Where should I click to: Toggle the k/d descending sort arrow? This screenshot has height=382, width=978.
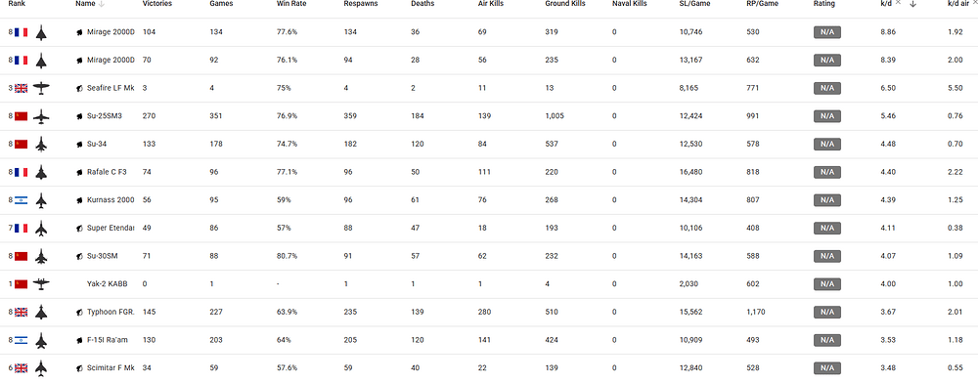(x=913, y=4)
